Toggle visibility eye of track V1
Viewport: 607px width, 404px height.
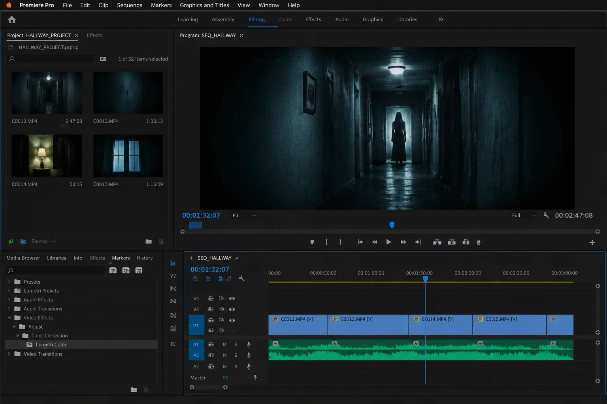232,320
